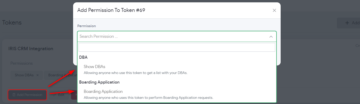The width and height of the screenshot is (360, 104).
Task: Click the Add Permission button
Action: pyautogui.click(x=27, y=95)
